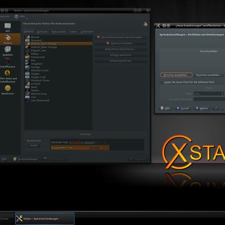Click the orange-outlined Vorschau auswählen button
The width and height of the screenshot is (225, 225).
pos(176,75)
